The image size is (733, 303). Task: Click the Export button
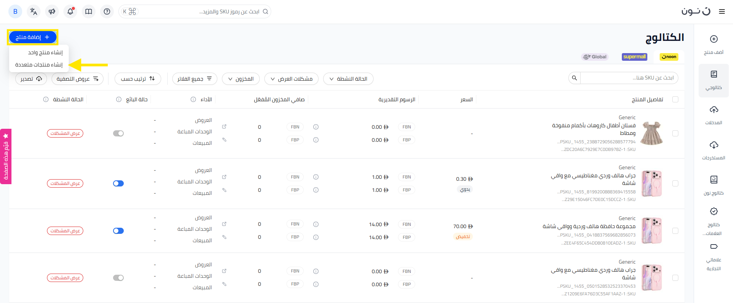point(31,79)
